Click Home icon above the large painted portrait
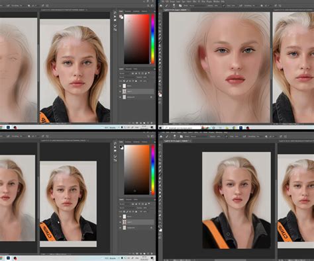314x261 pixels. tap(161, 6)
